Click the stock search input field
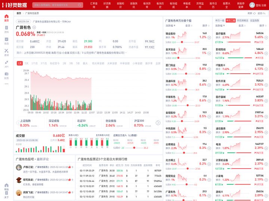This screenshot has width=269, height=201. click(58, 5)
